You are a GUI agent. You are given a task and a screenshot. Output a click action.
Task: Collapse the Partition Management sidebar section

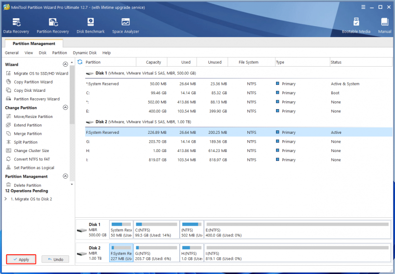(65, 176)
